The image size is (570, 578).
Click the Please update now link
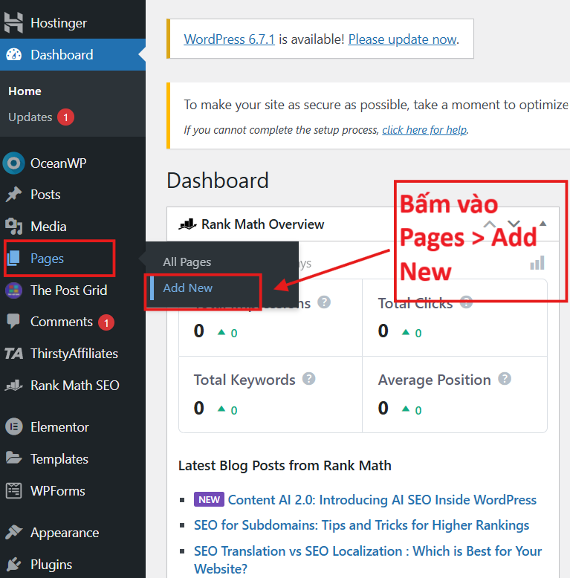point(402,39)
